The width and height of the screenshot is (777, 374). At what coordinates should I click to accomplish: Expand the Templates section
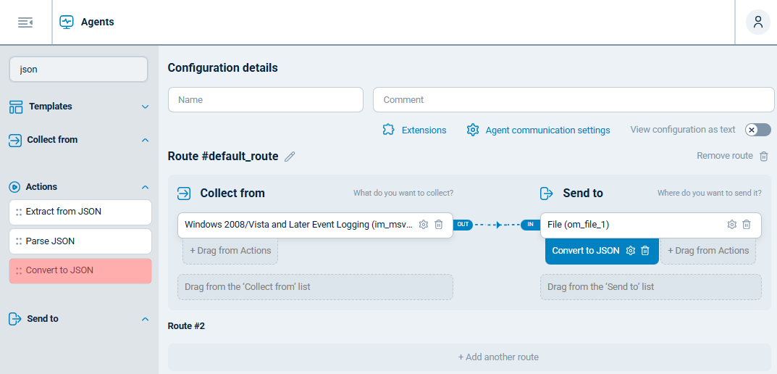(x=145, y=107)
